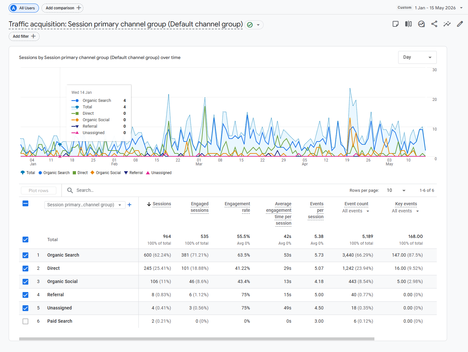Click the Organic Social legend color marker

click(92, 173)
